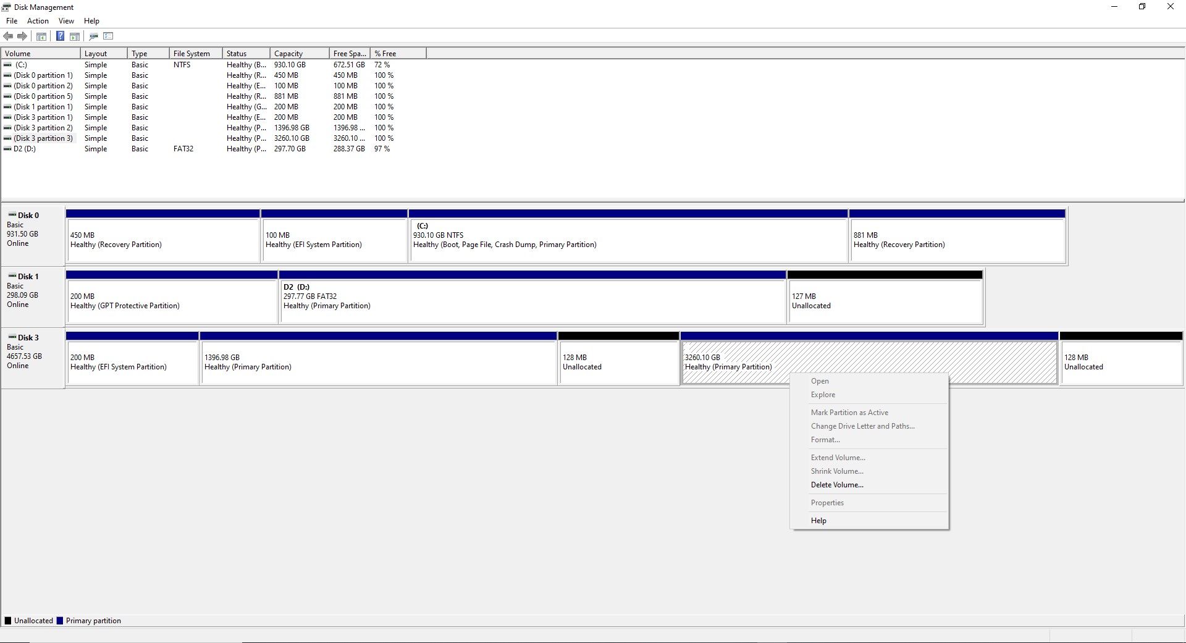Viewport: 1186px width, 643px height.
Task: Select Properties in the context menu
Action: tap(827, 503)
